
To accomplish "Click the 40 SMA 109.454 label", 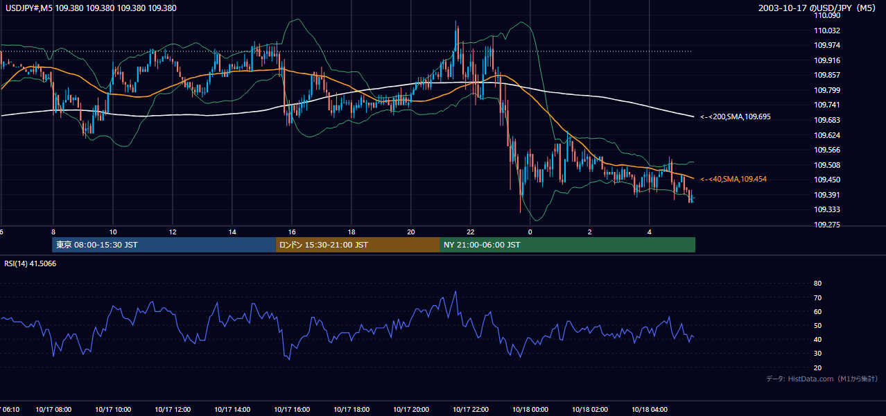I will point(733,179).
